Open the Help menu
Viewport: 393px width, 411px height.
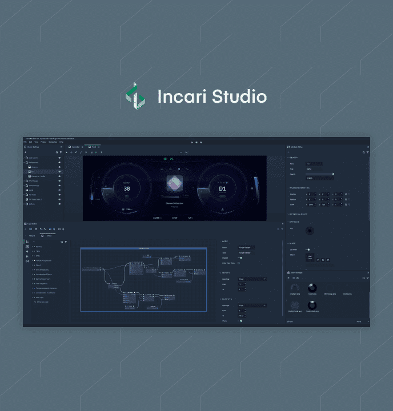[x=61, y=142]
